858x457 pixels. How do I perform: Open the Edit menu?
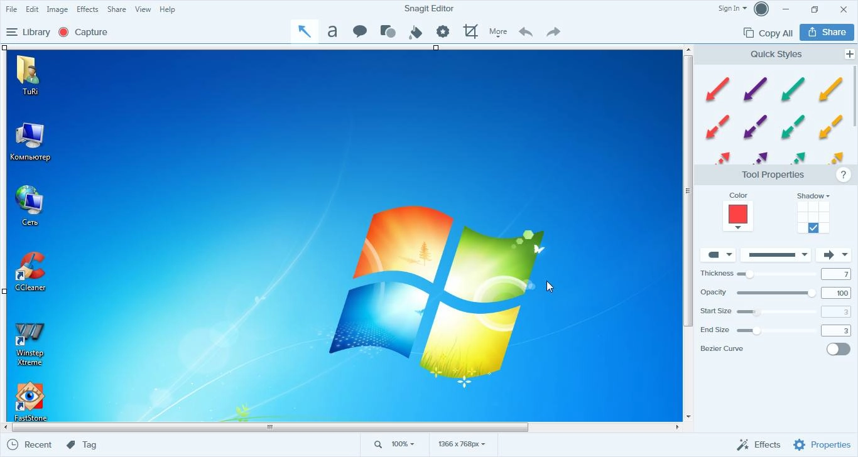[x=32, y=9]
